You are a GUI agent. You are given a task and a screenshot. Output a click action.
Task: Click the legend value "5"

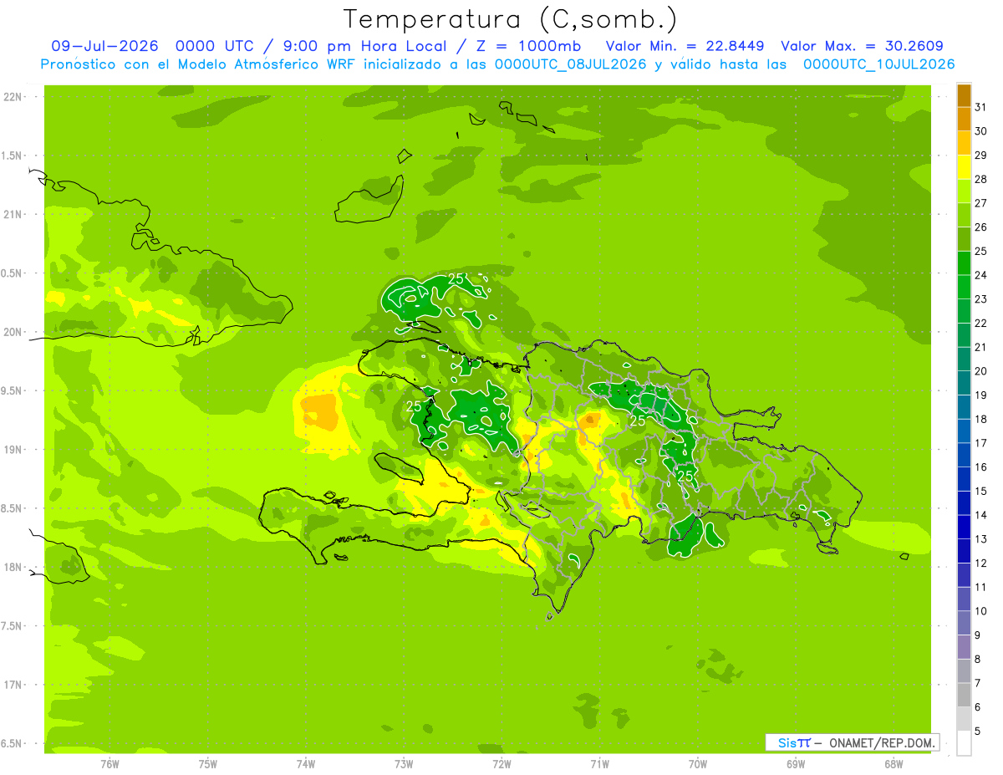(x=978, y=732)
